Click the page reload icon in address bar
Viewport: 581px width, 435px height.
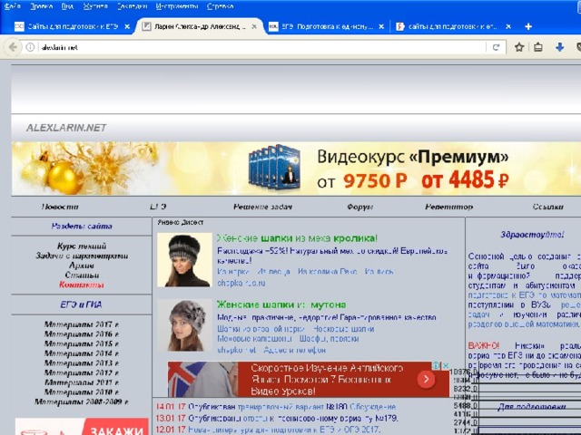pos(496,47)
